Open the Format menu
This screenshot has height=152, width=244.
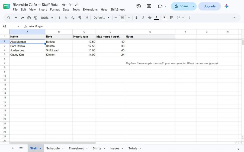55,9
